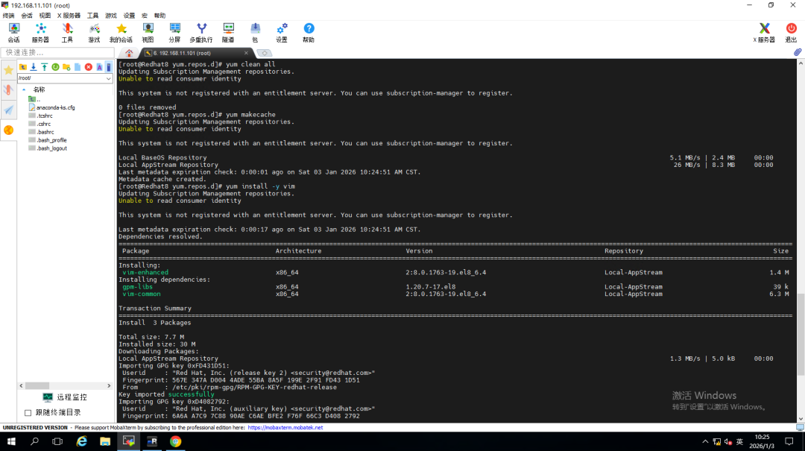This screenshot has width=805, height=451.
Task: Click the SFTP download file icon
Action: click(x=34, y=67)
